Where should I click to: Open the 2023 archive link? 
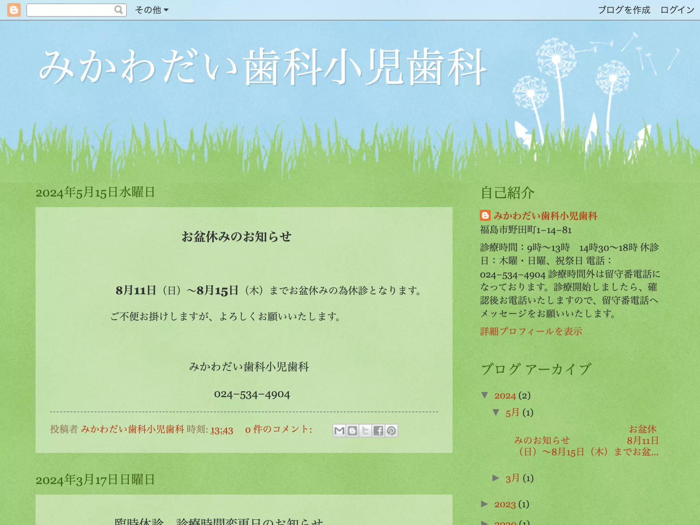[x=505, y=504]
